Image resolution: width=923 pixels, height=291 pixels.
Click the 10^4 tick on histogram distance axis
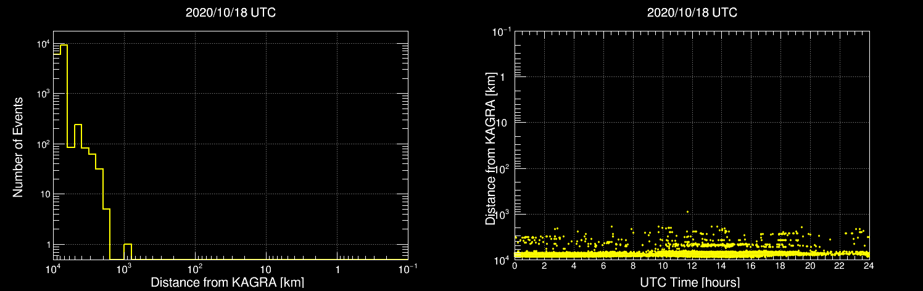tap(53, 268)
